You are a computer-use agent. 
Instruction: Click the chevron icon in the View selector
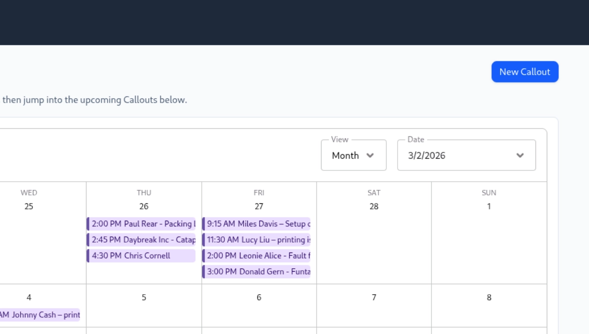370,155
